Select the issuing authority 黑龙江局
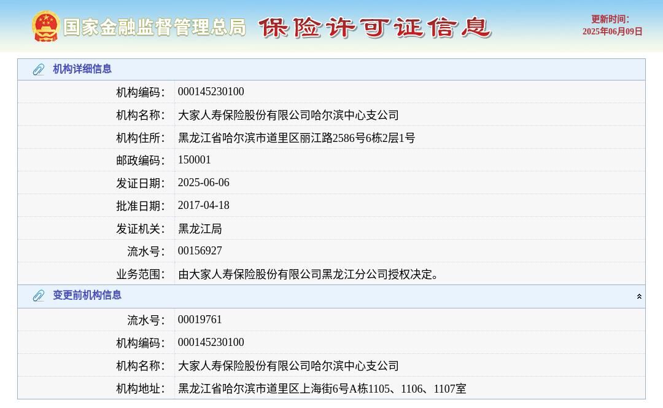This screenshot has height=408, width=663. tap(200, 229)
